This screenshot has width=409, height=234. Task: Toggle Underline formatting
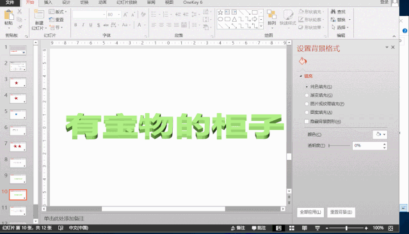point(91,25)
